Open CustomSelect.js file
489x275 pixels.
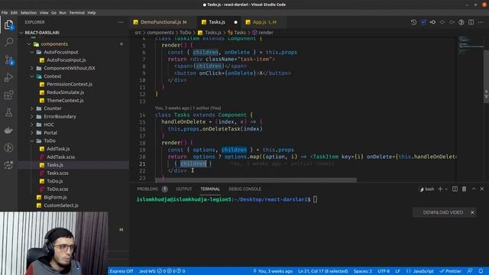tap(61, 205)
